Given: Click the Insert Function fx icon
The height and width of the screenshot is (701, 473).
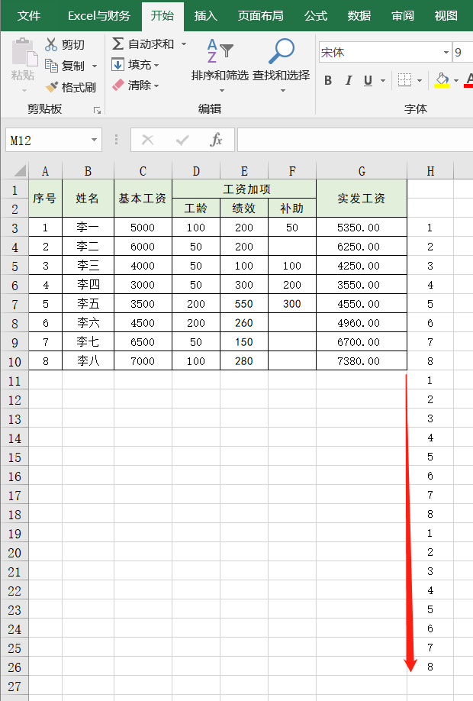Looking at the screenshot, I should [217, 140].
